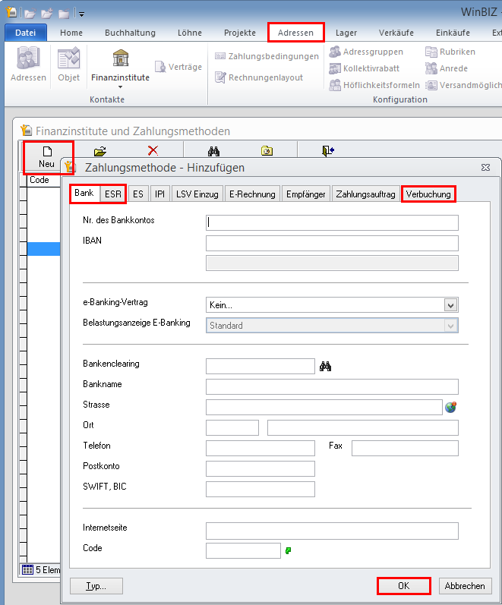Switch to the LSV Einzug tab
This screenshot has height=605, width=502.
pyautogui.click(x=197, y=194)
